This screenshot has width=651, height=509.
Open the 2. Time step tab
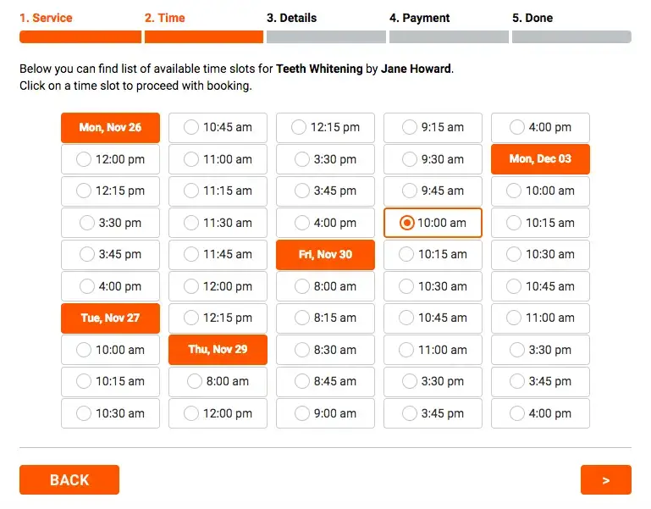pos(164,18)
